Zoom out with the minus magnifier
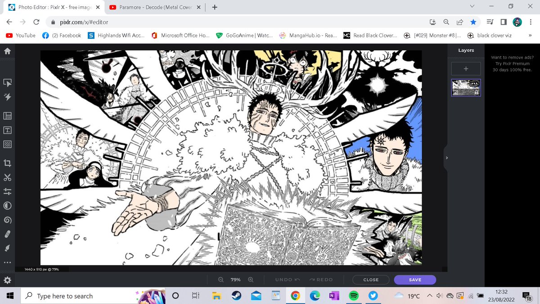540x304 pixels. 221,280
